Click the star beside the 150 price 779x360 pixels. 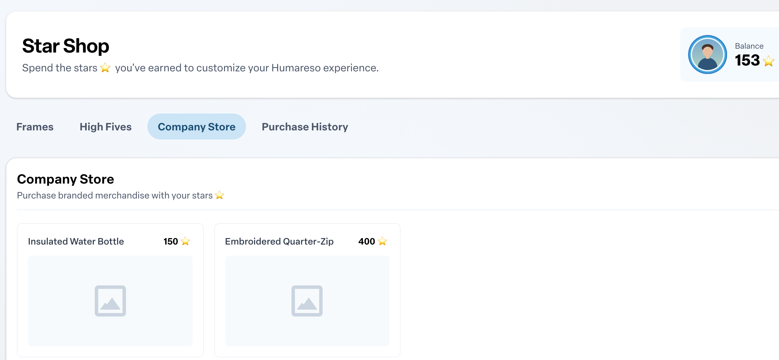pos(185,241)
